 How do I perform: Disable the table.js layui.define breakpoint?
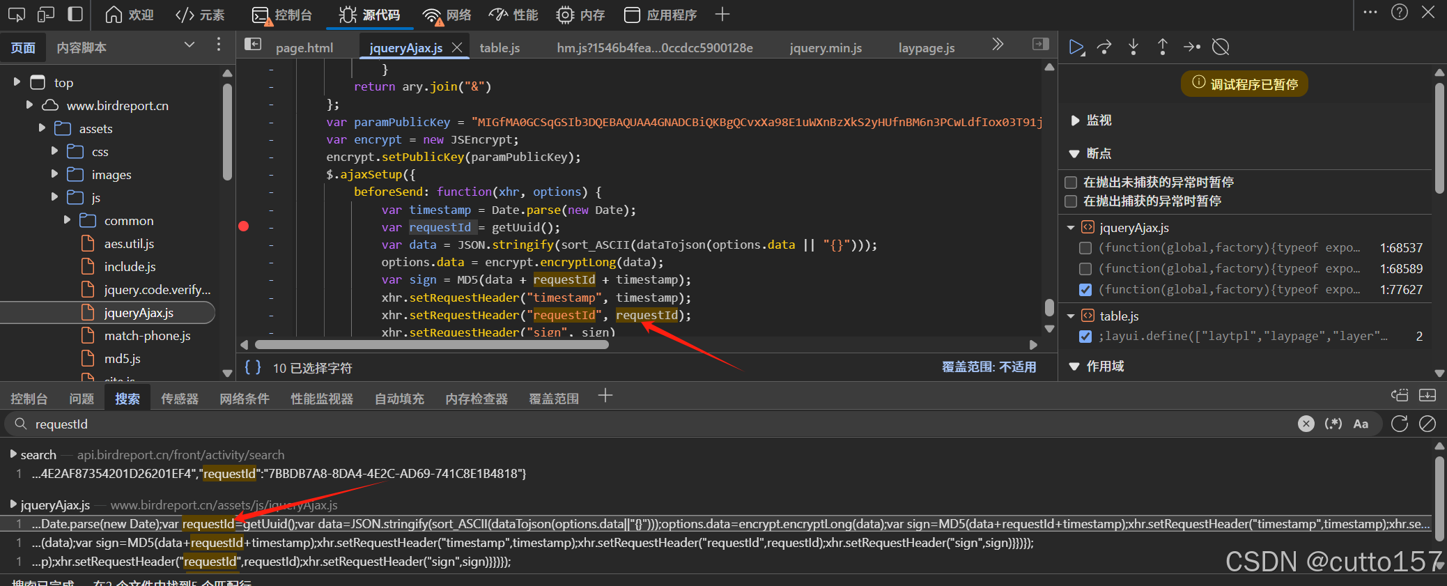1085,337
